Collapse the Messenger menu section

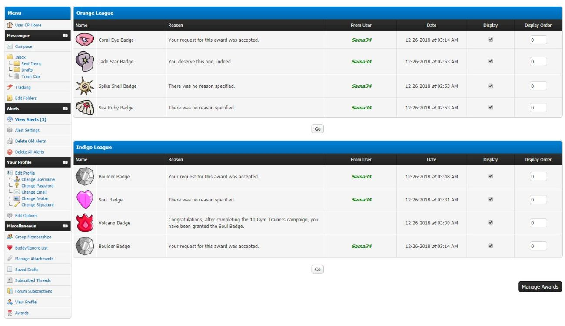tap(65, 36)
